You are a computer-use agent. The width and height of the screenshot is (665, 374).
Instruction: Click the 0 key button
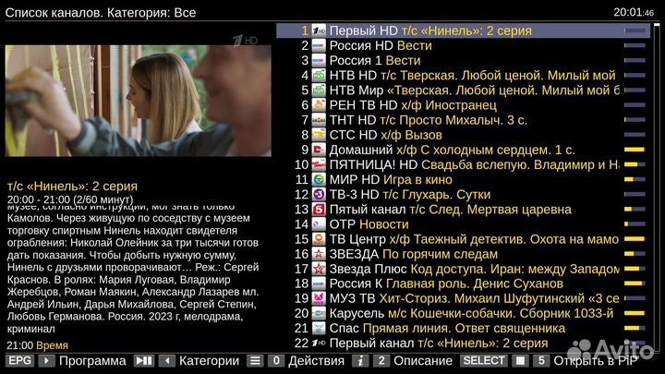pos(276,361)
